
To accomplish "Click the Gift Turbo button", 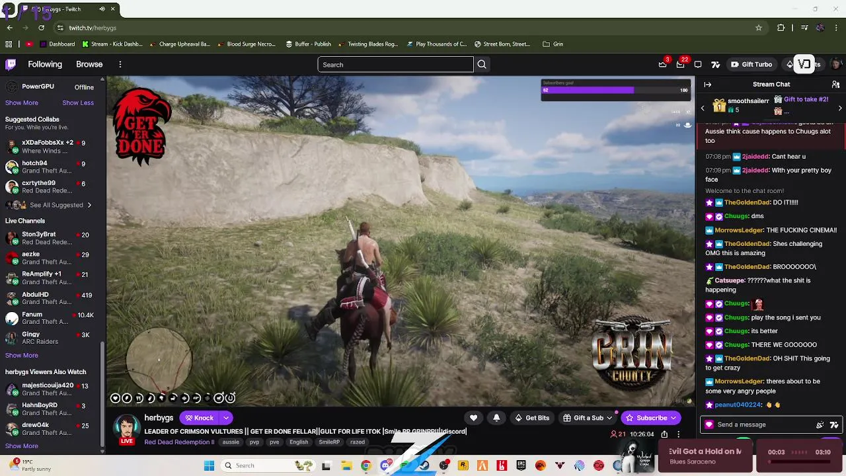I will [x=751, y=64].
